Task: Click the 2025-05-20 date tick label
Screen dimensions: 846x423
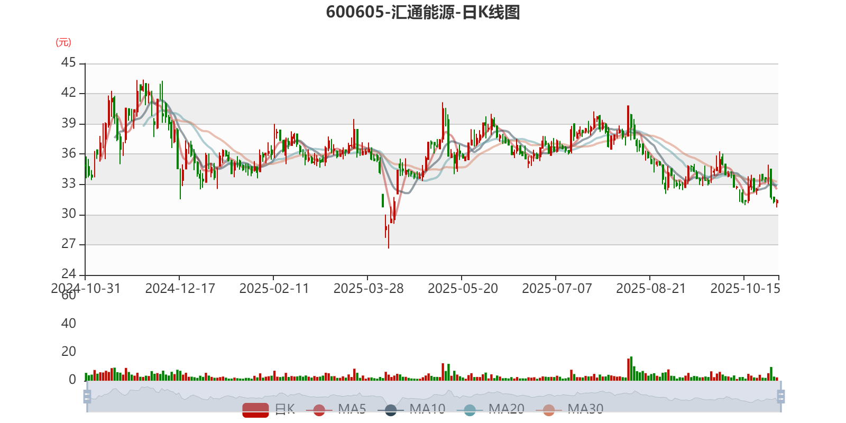Action: coord(463,288)
